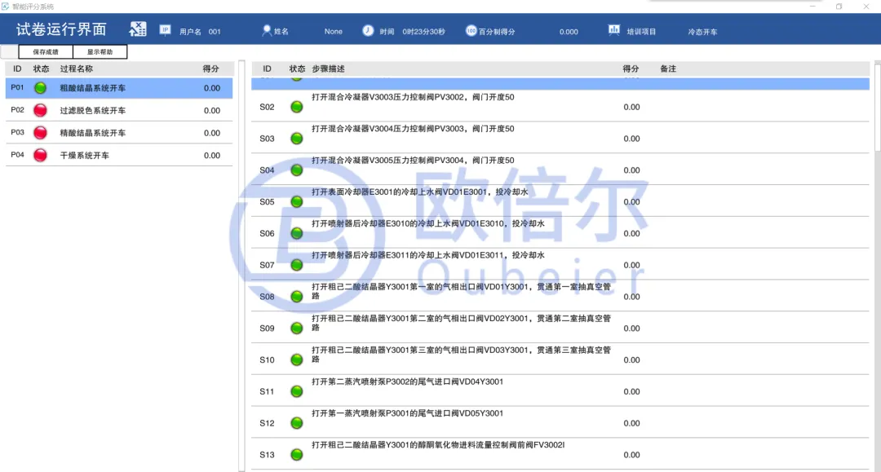Click the score icon beside 百分制得分
This screenshot has height=472, width=881.
471,30
